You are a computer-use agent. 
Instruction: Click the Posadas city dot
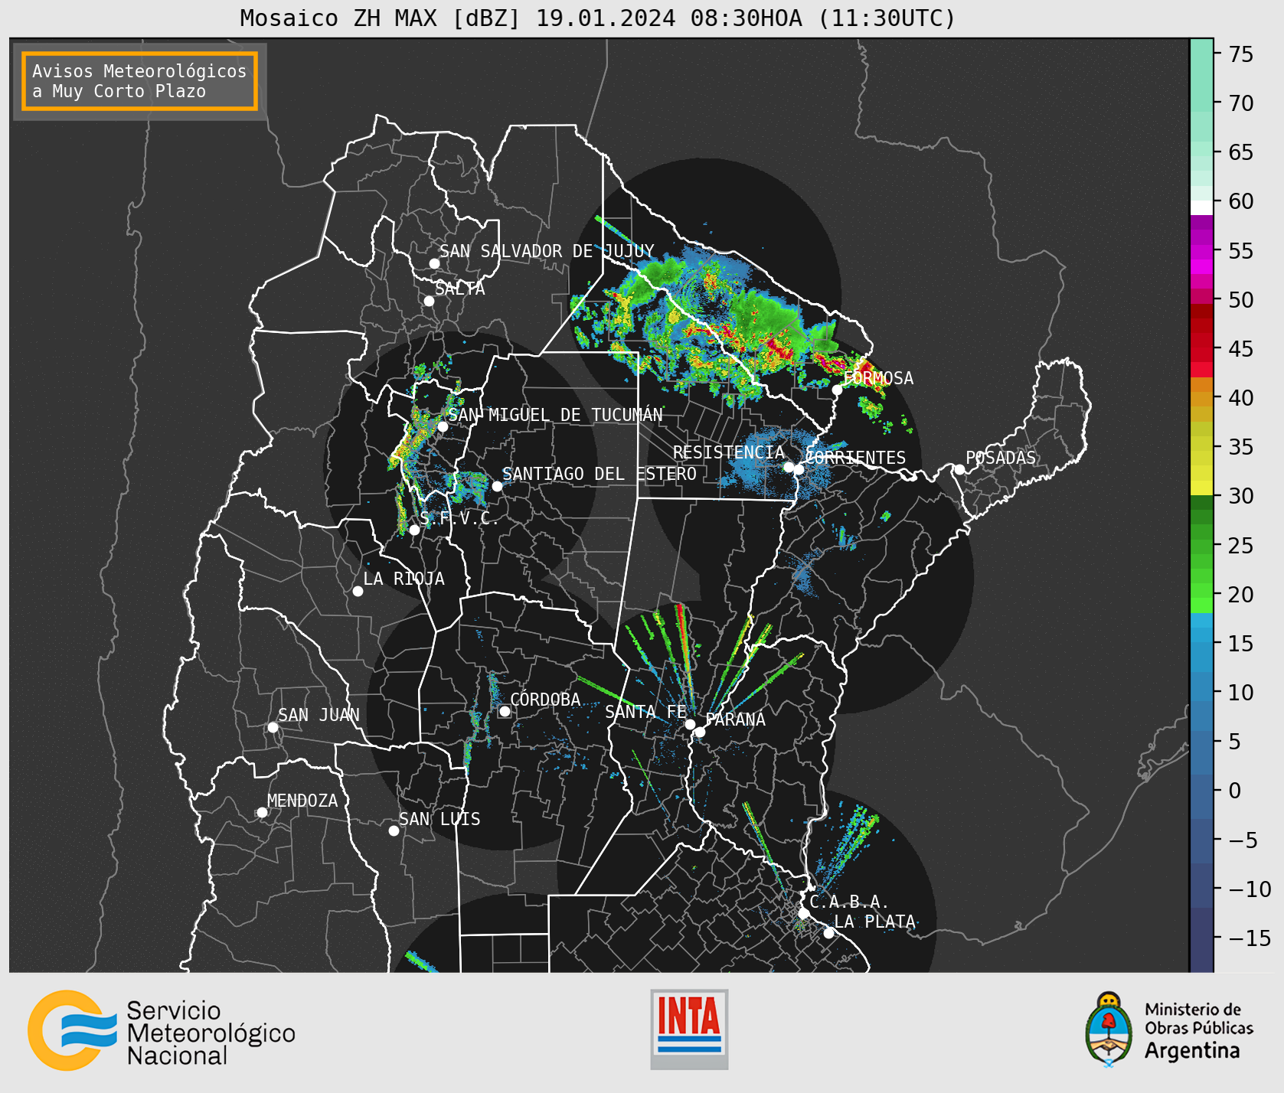pos(959,469)
